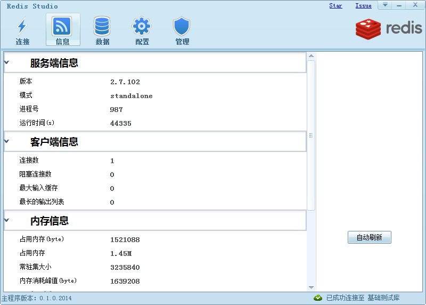Click the 模式 row label

point(26,95)
